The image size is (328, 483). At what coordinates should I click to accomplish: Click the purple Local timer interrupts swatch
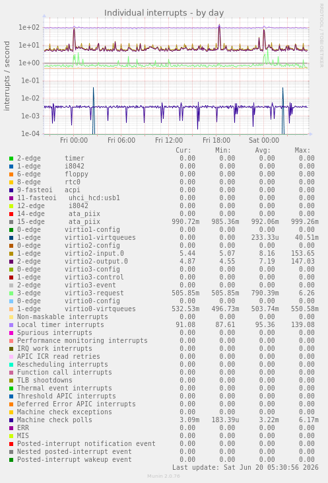[11, 325]
